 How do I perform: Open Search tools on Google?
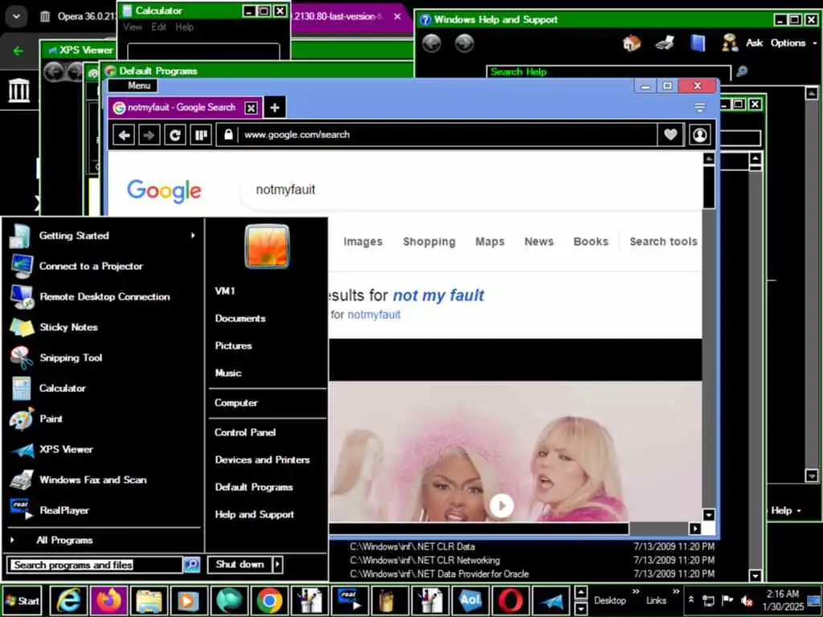tap(663, 242)
